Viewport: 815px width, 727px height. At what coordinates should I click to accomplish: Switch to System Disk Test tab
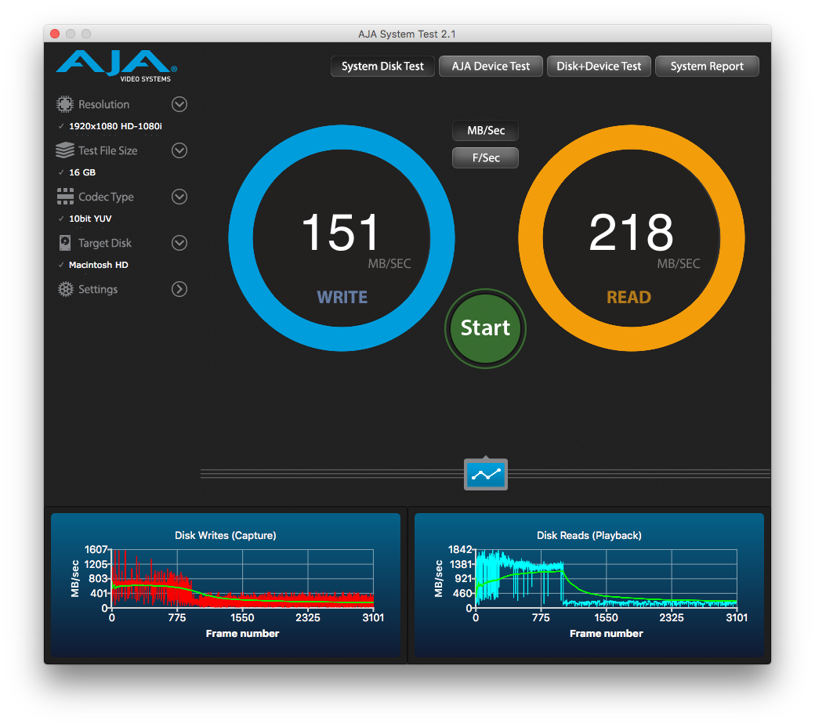[382, 66]
